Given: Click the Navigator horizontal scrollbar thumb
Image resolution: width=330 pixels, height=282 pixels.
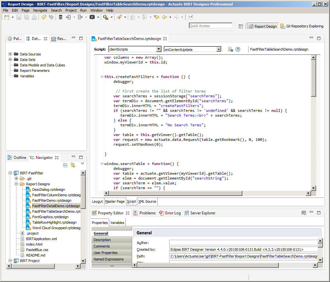Looking at the screenshot, I should [33, 266].
